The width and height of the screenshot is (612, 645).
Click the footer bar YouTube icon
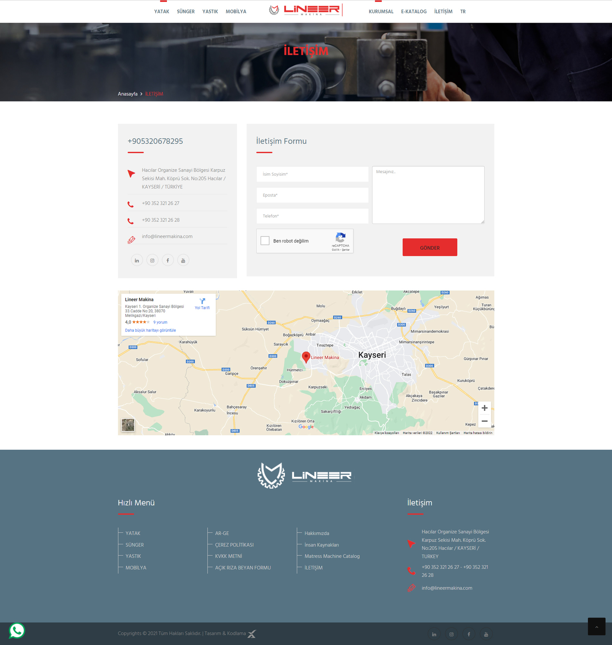pos(486,634)
